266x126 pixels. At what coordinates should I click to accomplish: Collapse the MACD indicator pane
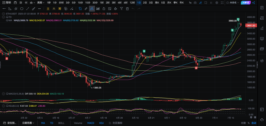4,94
